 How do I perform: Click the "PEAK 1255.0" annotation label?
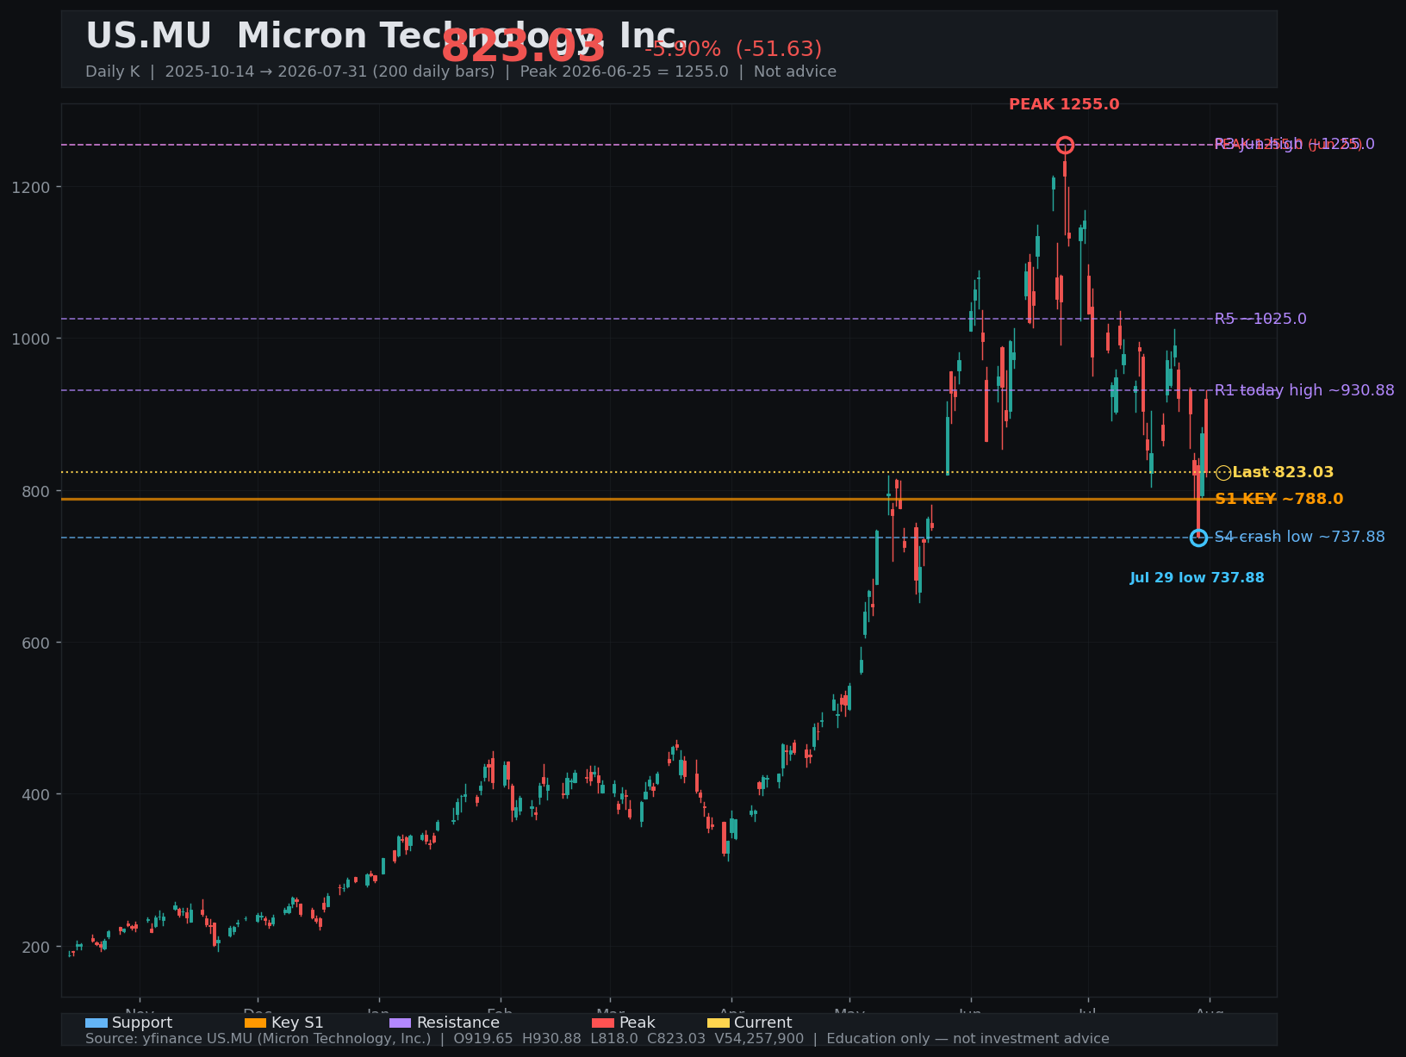1064,104
